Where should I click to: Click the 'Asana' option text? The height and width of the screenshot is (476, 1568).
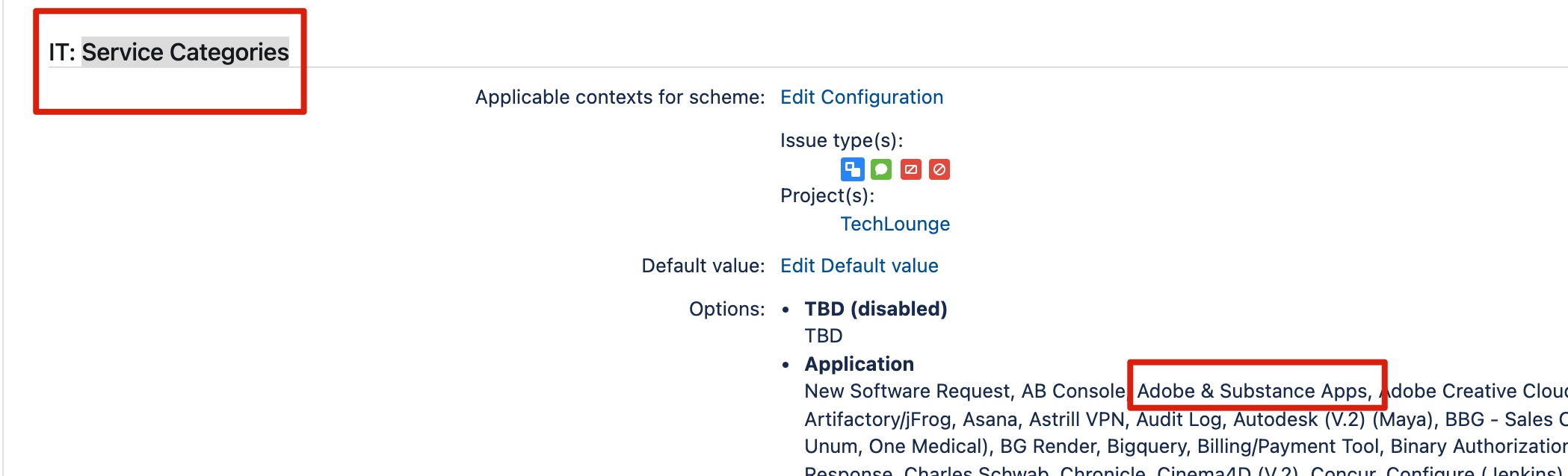point(990,419)
